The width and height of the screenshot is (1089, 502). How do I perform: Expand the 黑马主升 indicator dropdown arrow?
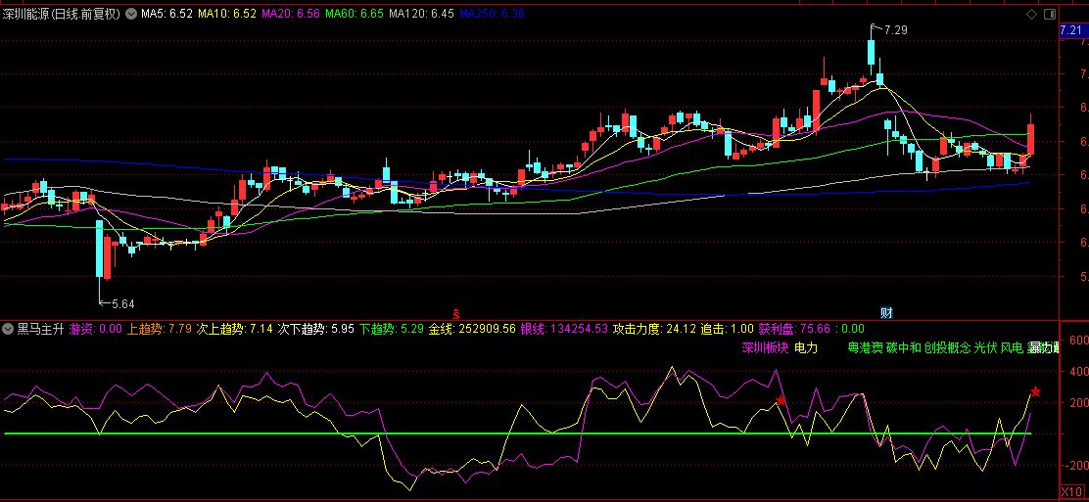coord(9,330)
